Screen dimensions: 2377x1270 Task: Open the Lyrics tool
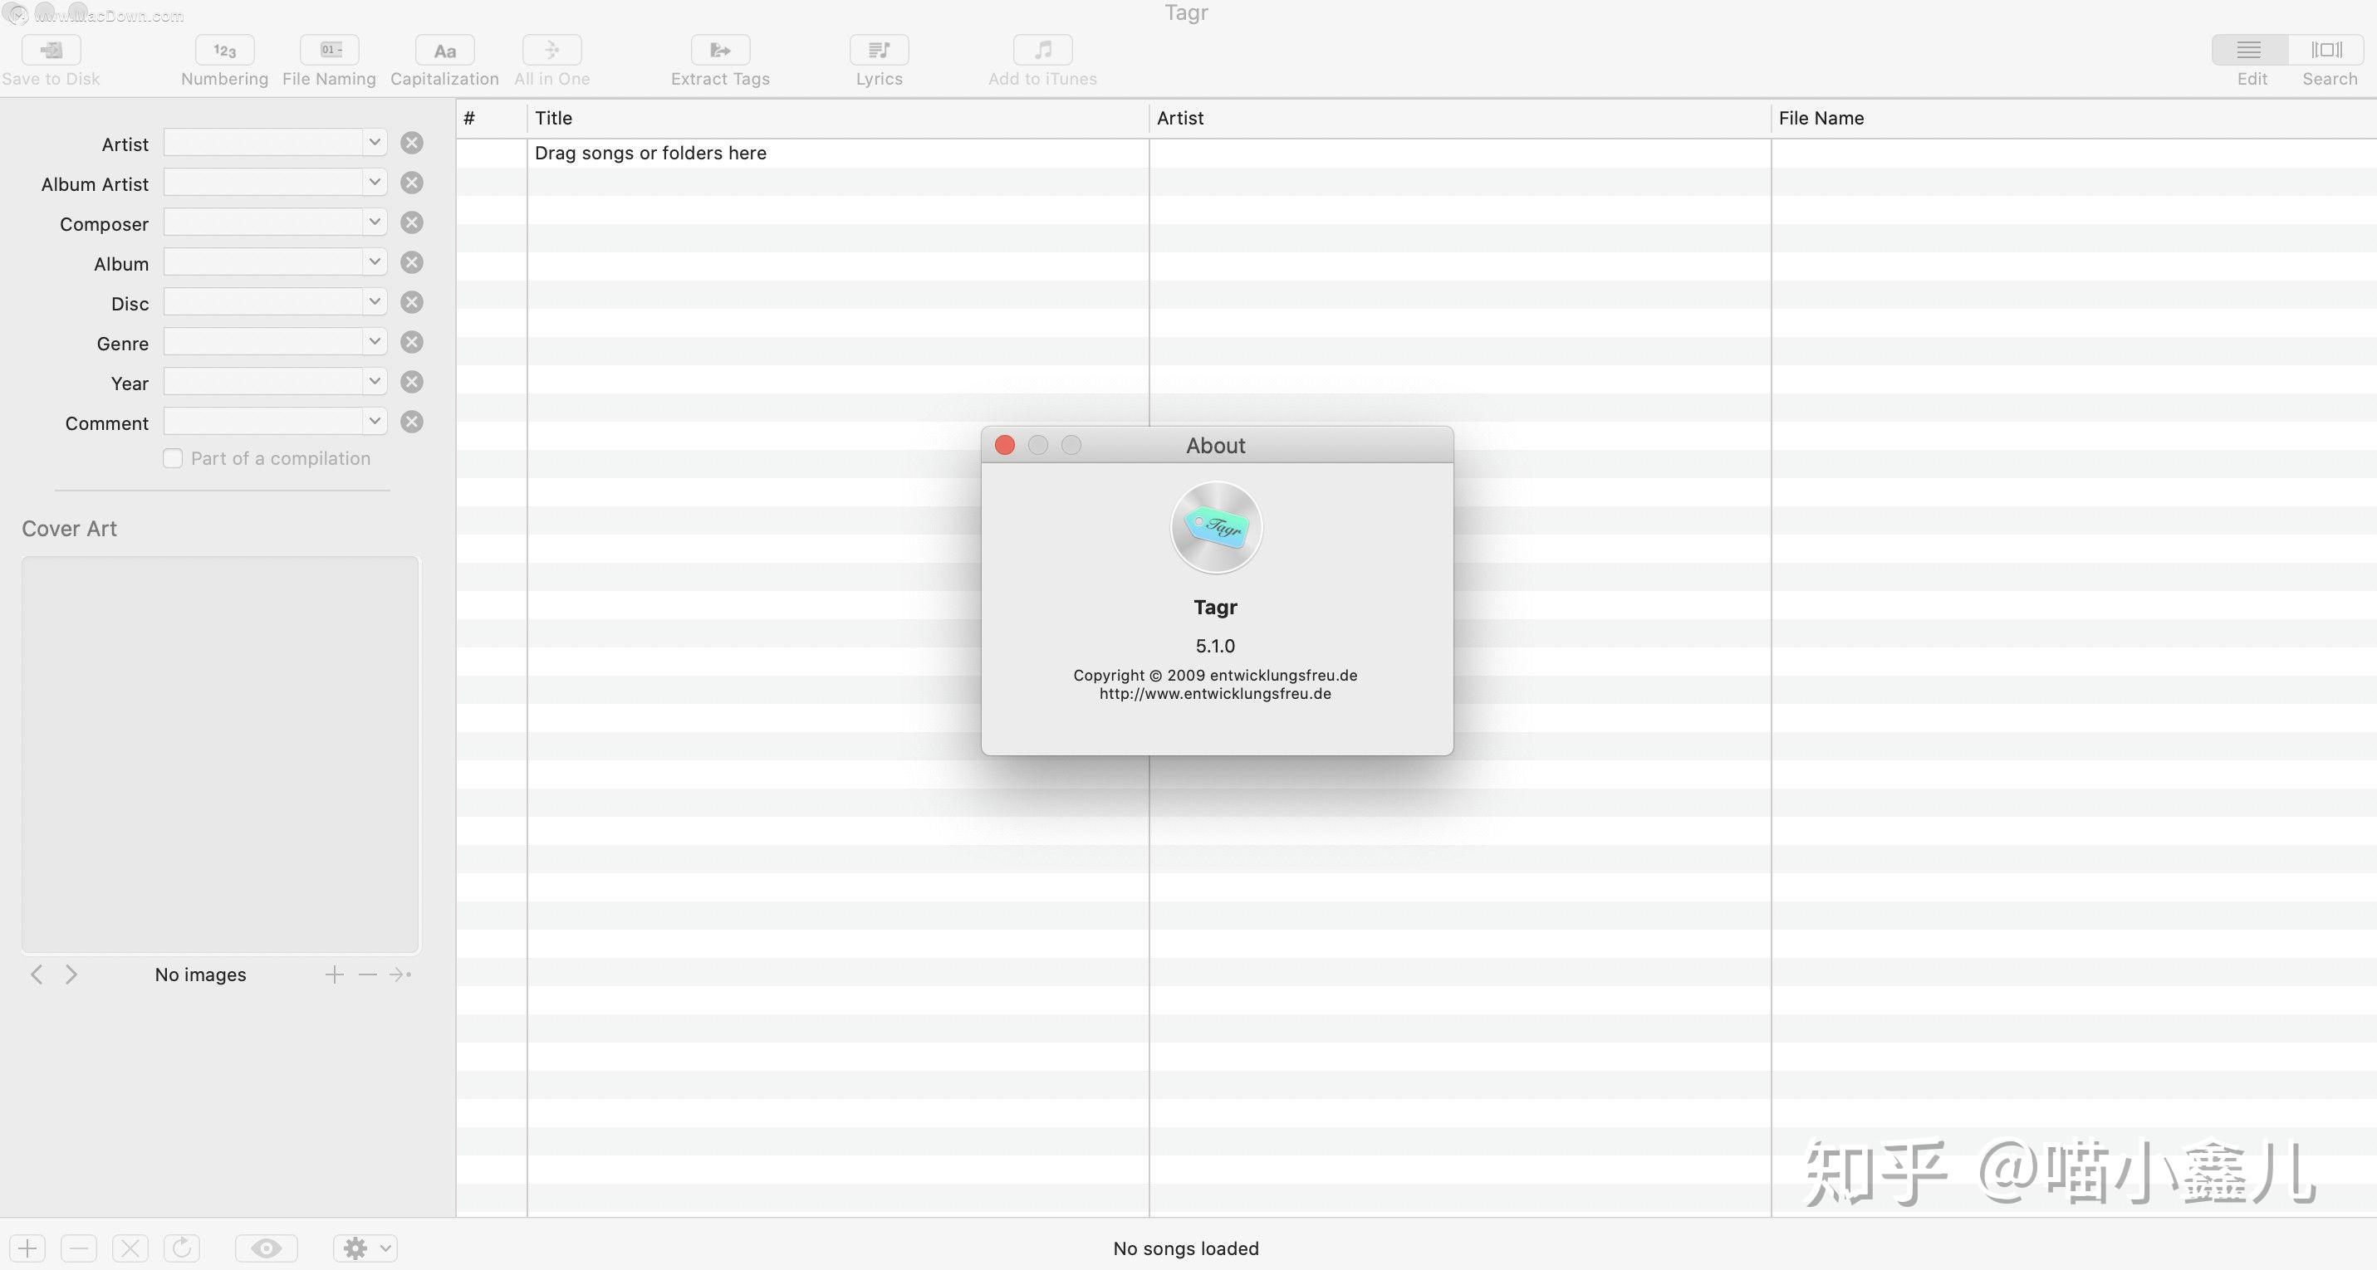tap(880, 50)
